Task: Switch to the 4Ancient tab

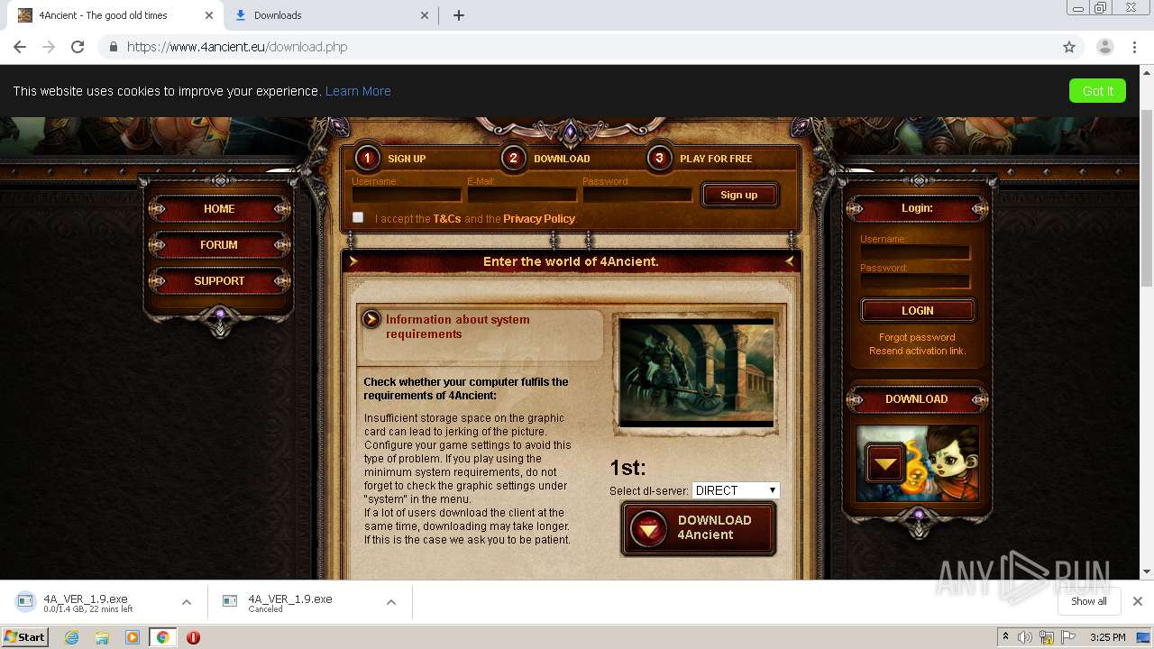Action: (x=115, y=15)
